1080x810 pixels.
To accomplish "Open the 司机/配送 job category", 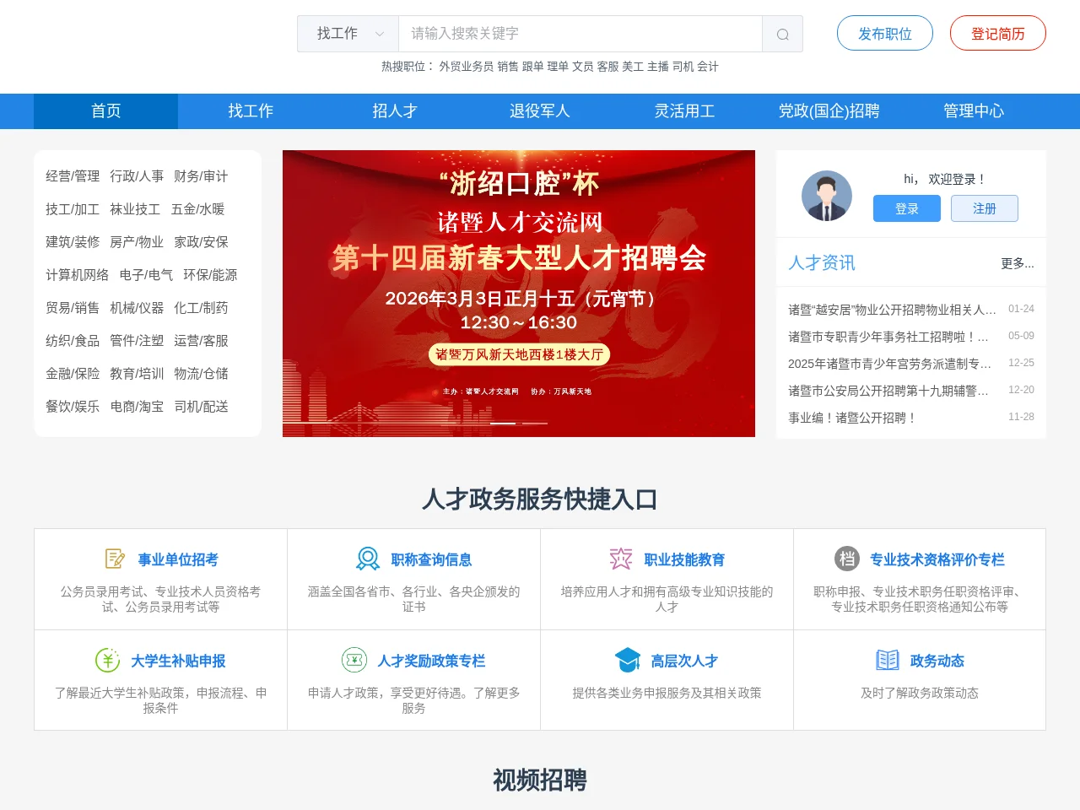I will [x=201, y=407].
